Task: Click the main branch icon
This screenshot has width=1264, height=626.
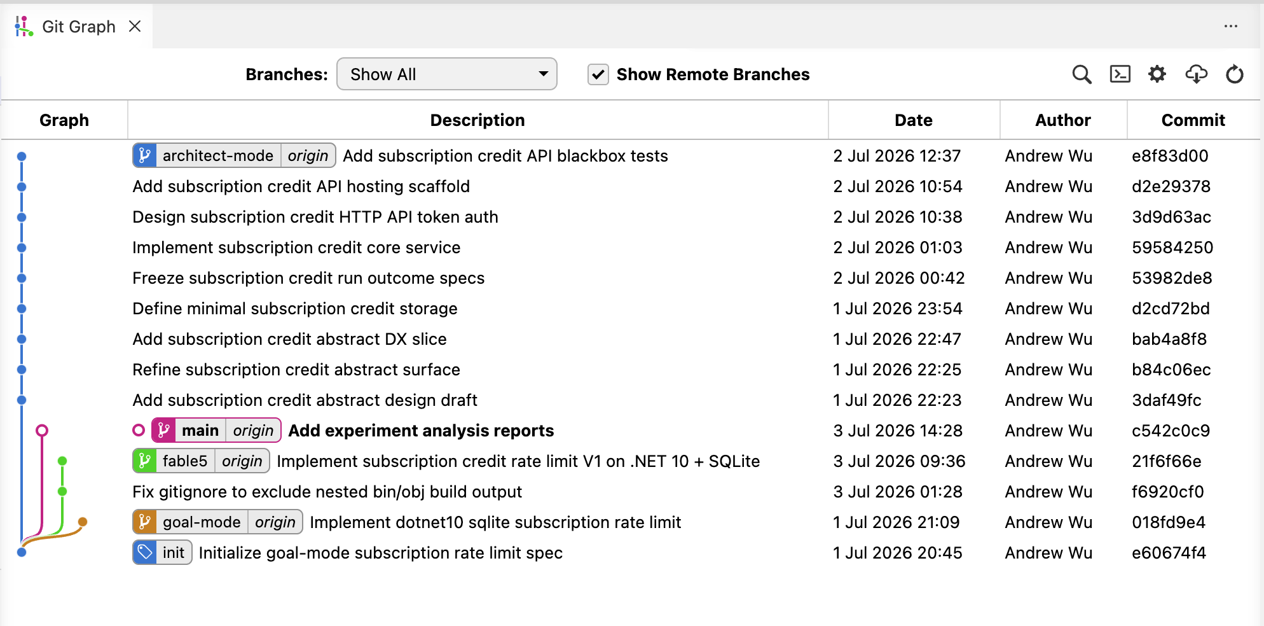Action: pyautogui.click(x=163, y=430)
